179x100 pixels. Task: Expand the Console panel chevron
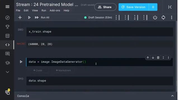coord(172,96)
